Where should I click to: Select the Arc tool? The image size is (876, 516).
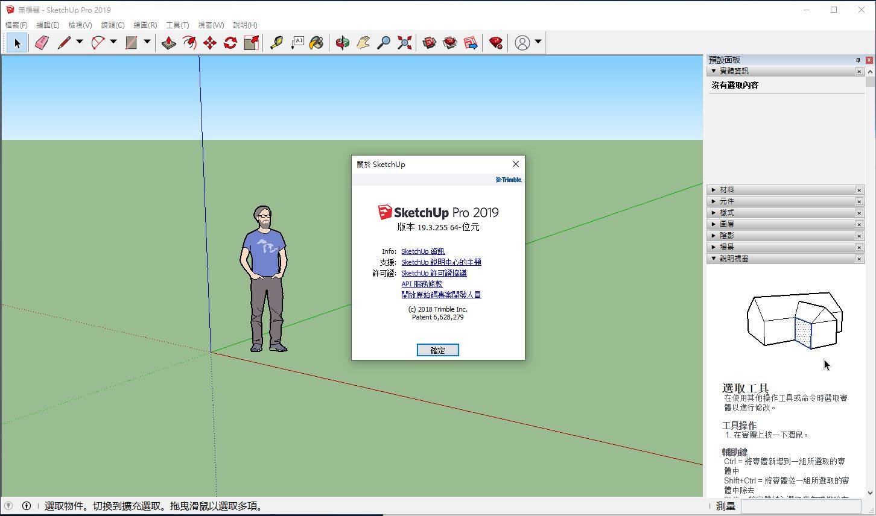(98, 43)
